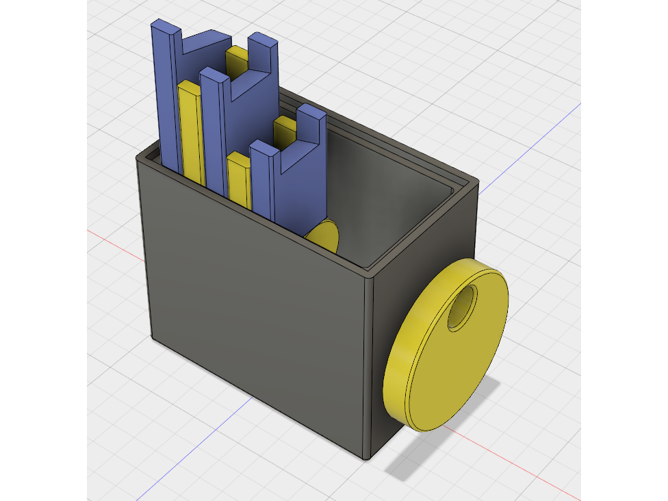668x501 pixels.
Task: Click the hole in the yellow knob
Action: pyautogui.click(x=462, y=307)
